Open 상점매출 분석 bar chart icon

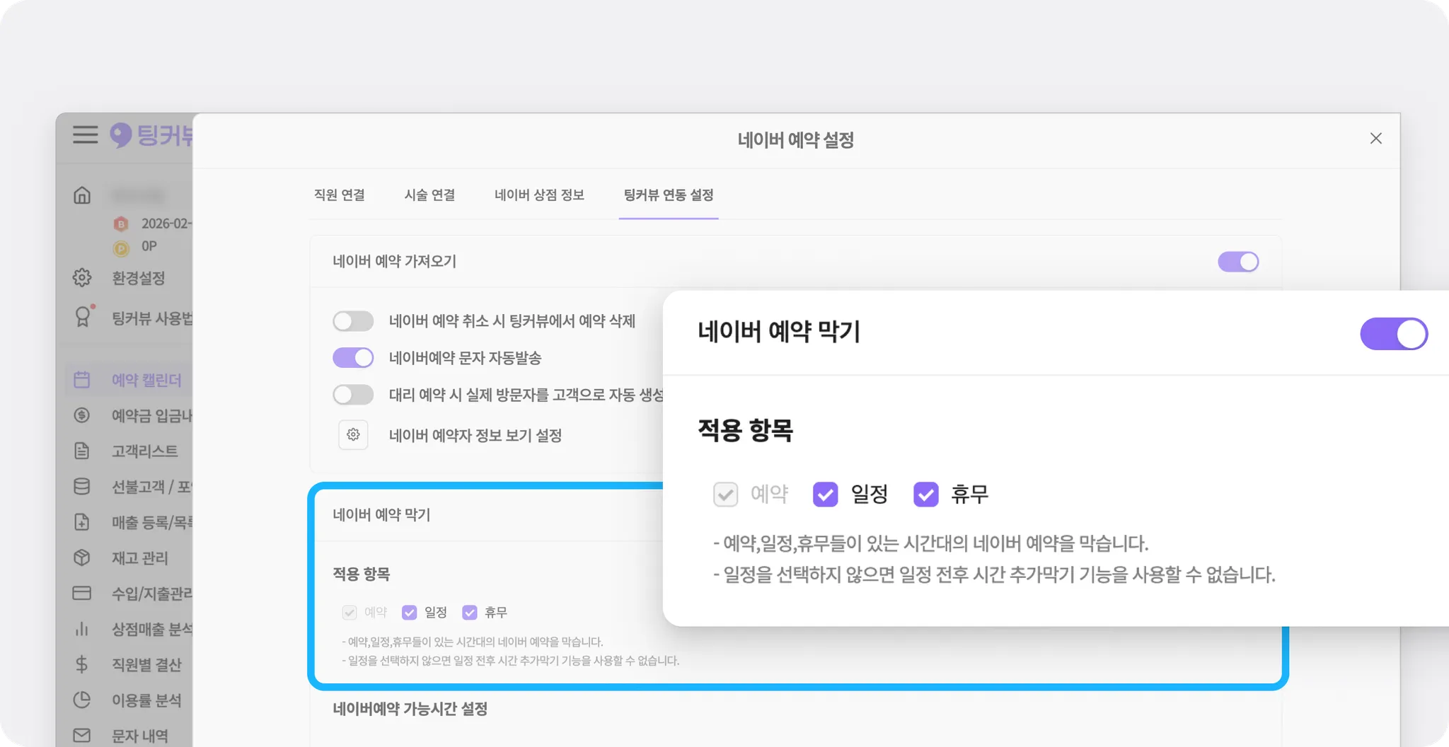[82, 629]
